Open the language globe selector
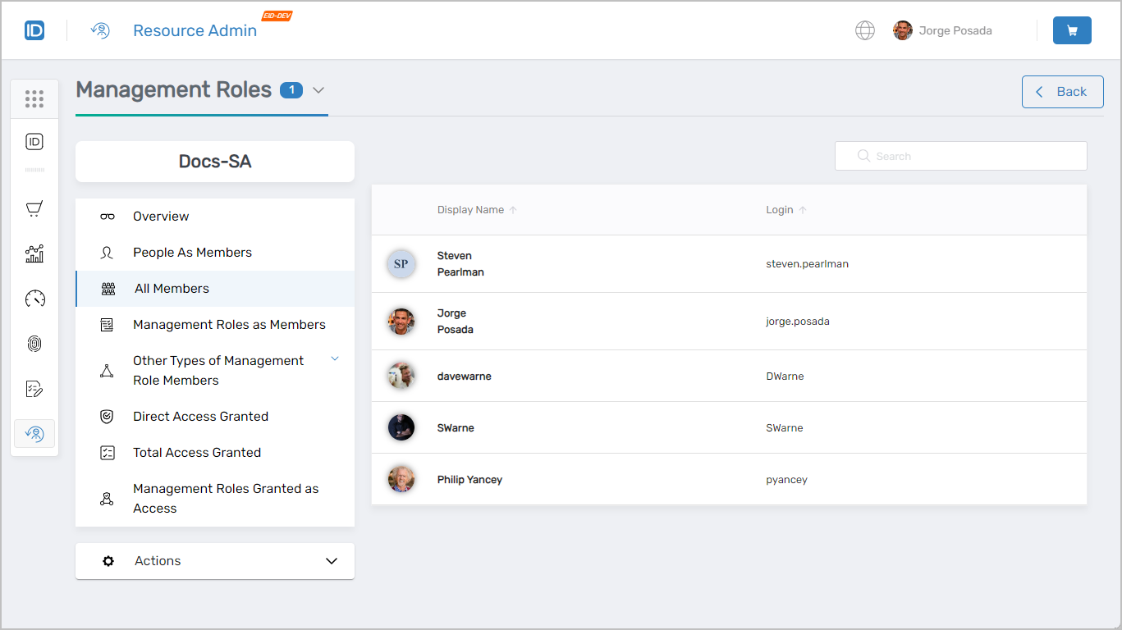Image resolution: width=1122 pixels, height=630 pixels. (865, 30)
